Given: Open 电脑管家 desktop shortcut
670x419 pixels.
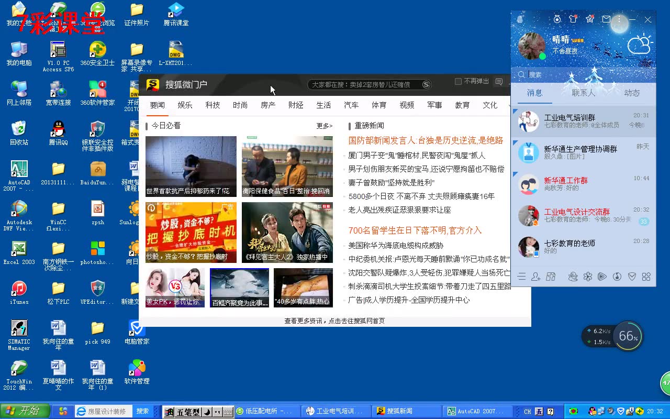Looking at the screenshot, I should (137, 333).
